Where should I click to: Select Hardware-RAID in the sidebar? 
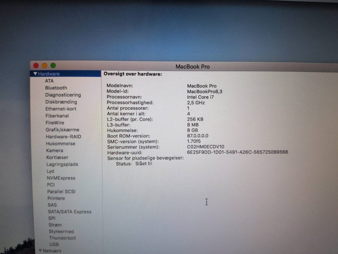coord(63,137)
